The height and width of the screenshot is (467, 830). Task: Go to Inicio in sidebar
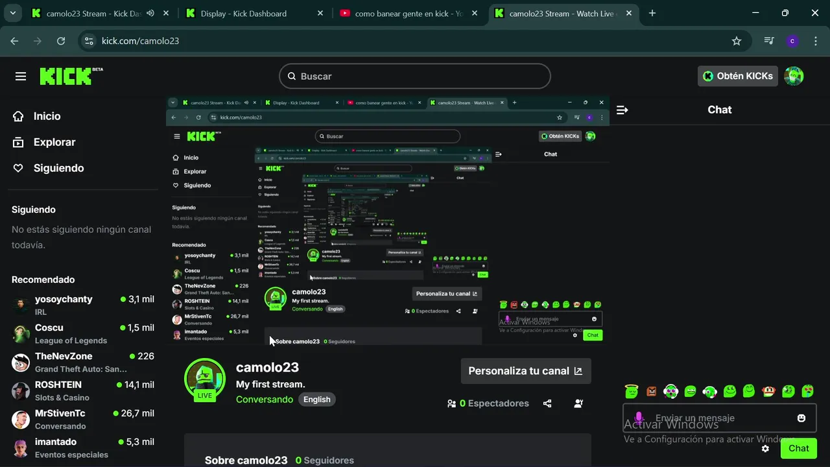pos(37,116)
